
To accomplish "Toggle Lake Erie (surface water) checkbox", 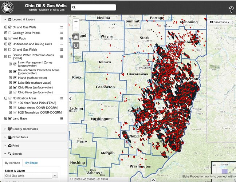I will point(15,83).
